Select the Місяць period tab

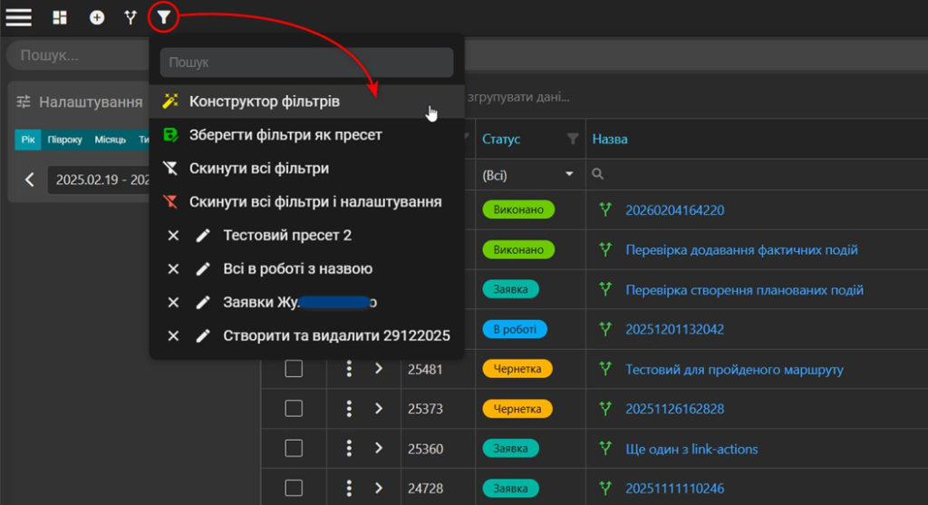click(110, 140)
